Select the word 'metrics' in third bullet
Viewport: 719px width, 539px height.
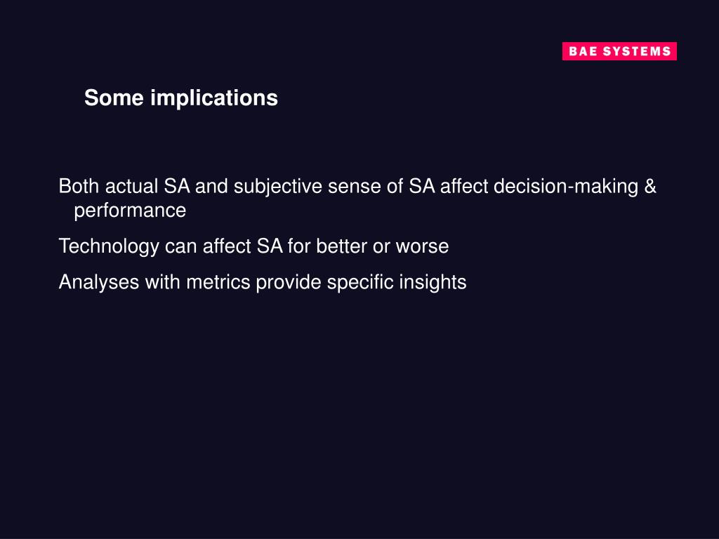(218, 282)
